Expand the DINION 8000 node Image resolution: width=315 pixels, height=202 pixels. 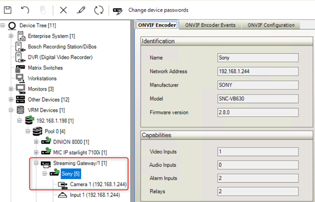click(x=36, y=142)
